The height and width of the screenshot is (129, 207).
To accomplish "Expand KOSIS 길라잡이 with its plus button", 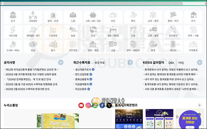I will 200,62.
